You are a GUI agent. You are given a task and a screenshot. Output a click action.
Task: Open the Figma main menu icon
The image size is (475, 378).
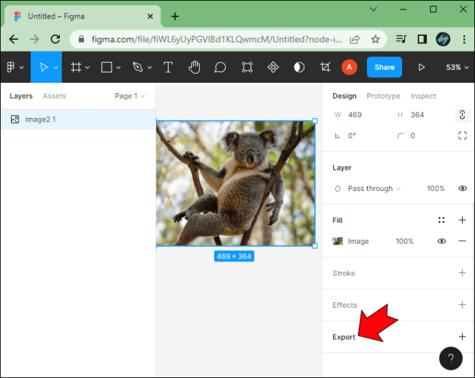(10, 67)
